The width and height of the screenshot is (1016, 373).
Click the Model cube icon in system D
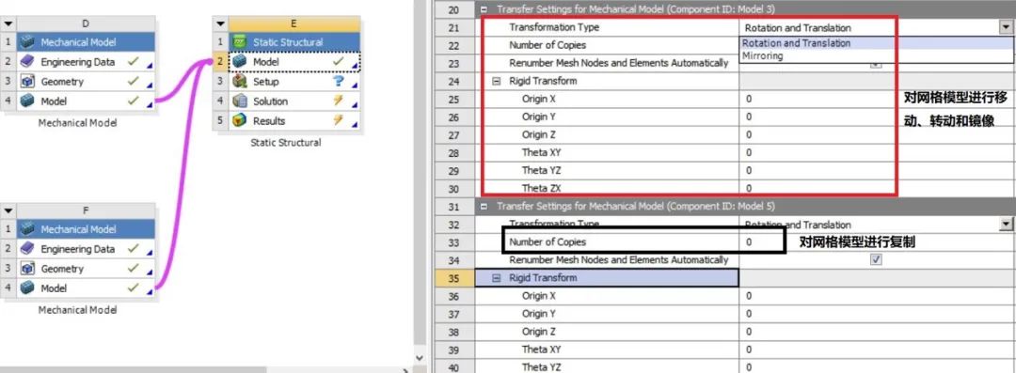tap(26, 101)
